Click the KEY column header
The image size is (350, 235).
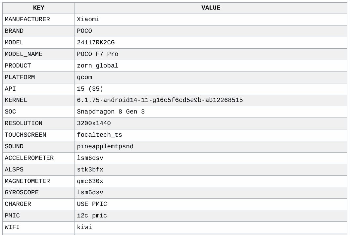point(38,8)
